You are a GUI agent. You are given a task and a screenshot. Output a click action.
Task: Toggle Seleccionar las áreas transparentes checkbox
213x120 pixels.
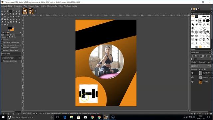[x=2, y=45]
